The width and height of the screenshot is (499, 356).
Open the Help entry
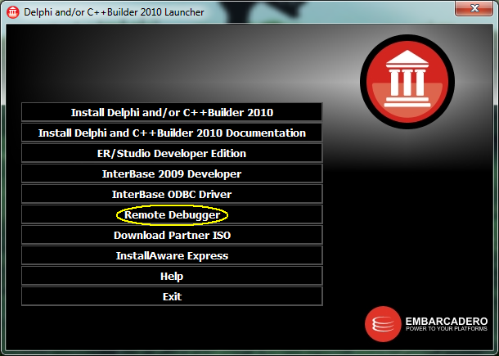click(x=172, y=276)
